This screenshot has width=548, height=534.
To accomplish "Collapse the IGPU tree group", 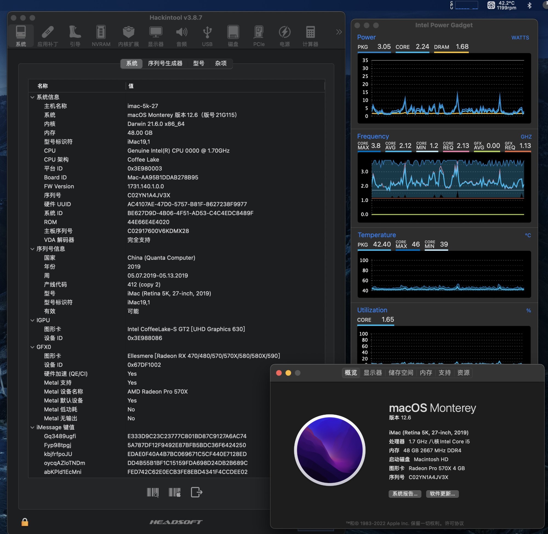I will pyautogui.click(x=32, y=320).
